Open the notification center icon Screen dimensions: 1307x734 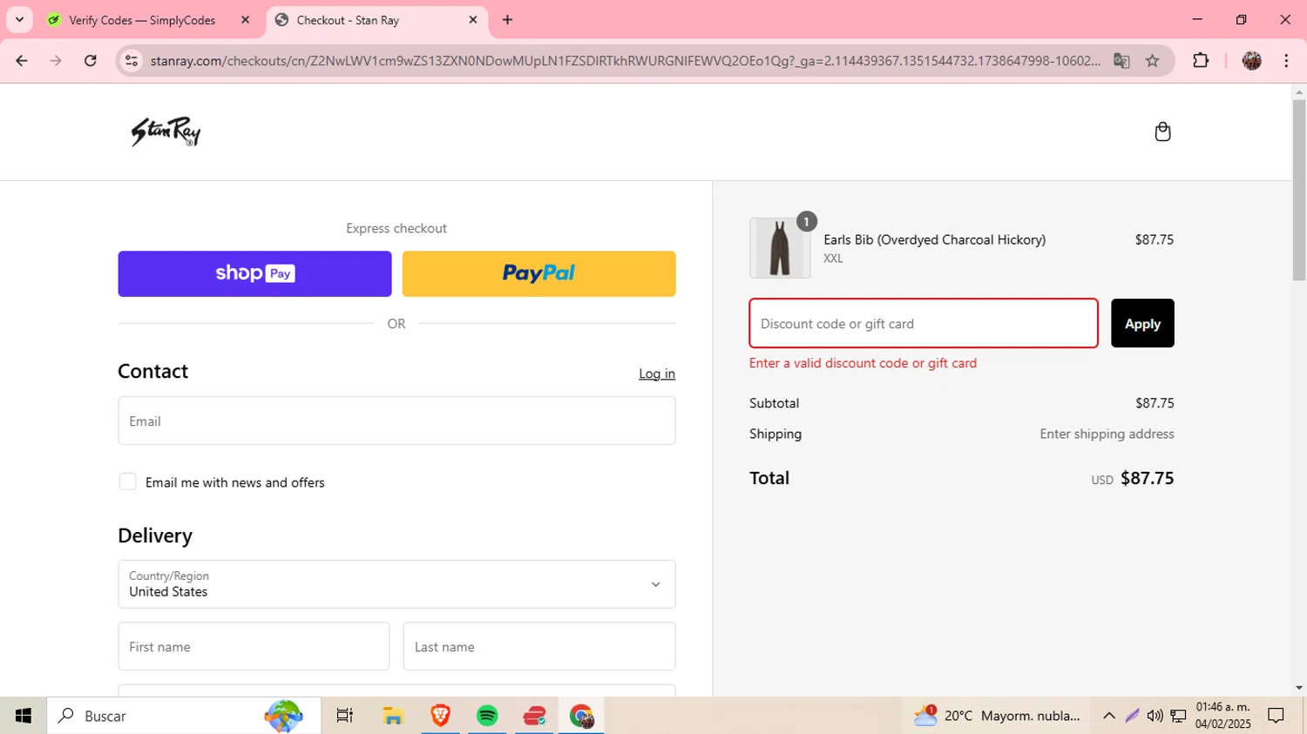1277,716
